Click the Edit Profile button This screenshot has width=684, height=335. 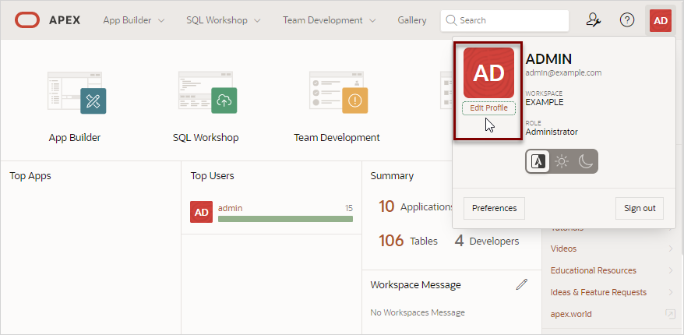pyautogui.click(x=488, y=108)
